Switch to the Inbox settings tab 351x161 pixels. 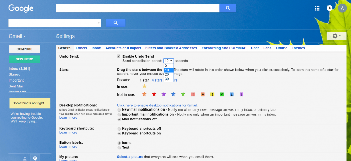click(x=96, y=48)
